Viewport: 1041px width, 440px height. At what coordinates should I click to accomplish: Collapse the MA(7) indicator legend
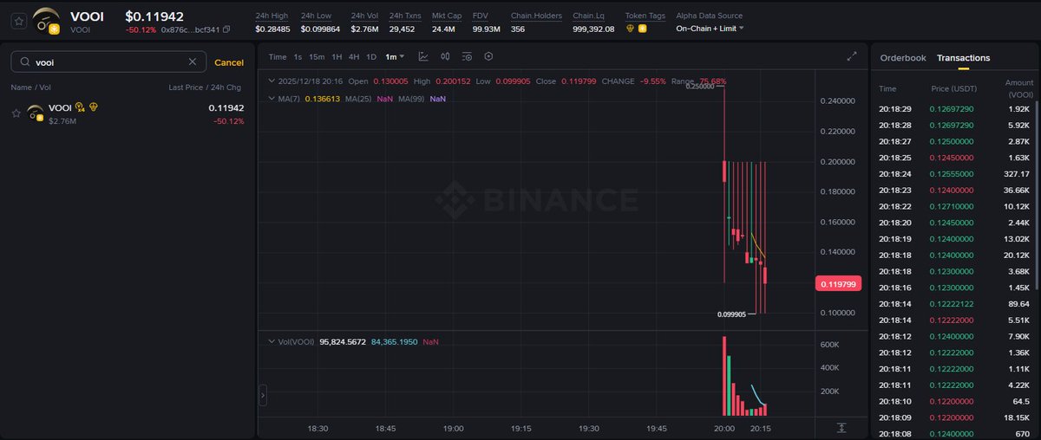[x=271, y=99]
